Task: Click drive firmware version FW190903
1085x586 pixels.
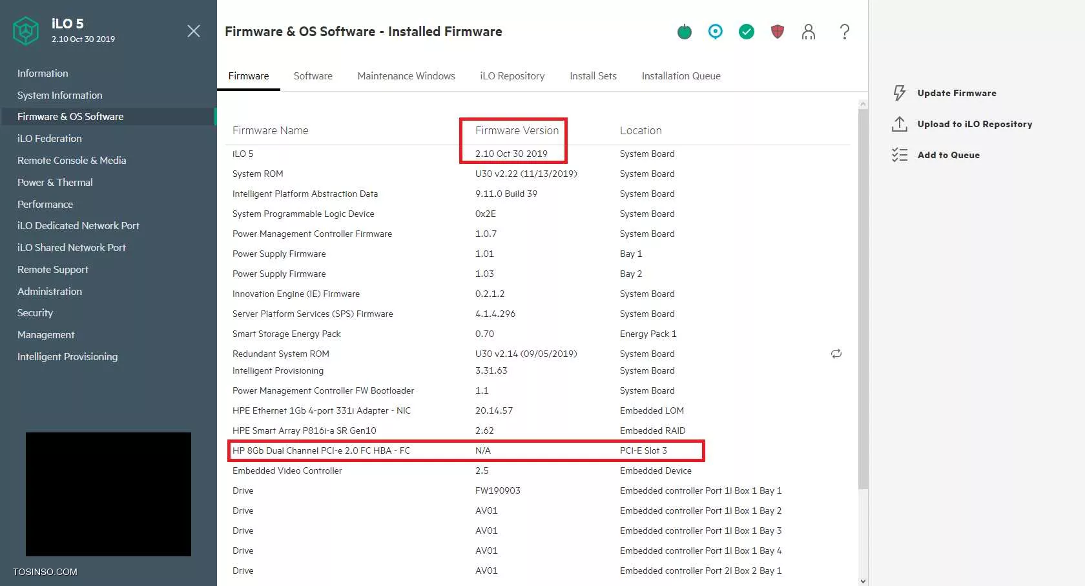Action: click(x=498, y=490)
